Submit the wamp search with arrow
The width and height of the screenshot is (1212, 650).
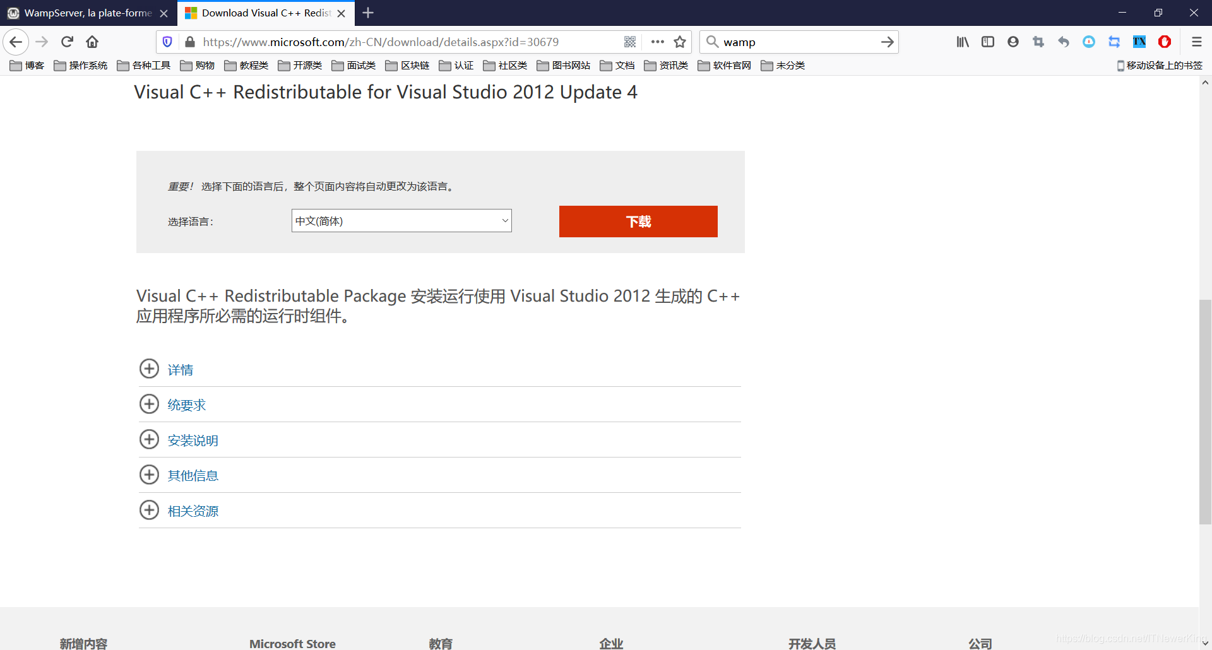[x=887, y=42]
